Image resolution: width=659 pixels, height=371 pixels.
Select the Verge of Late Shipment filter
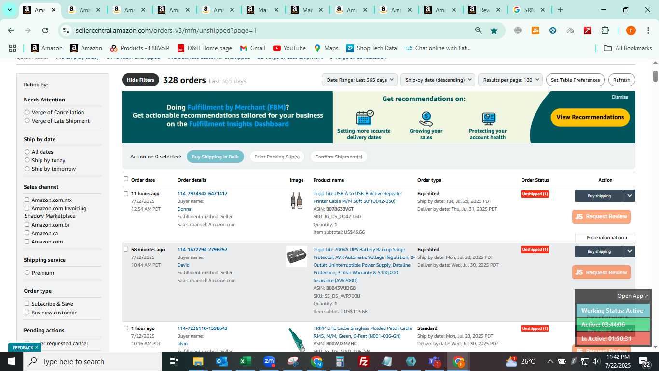(x=27, y=121)
